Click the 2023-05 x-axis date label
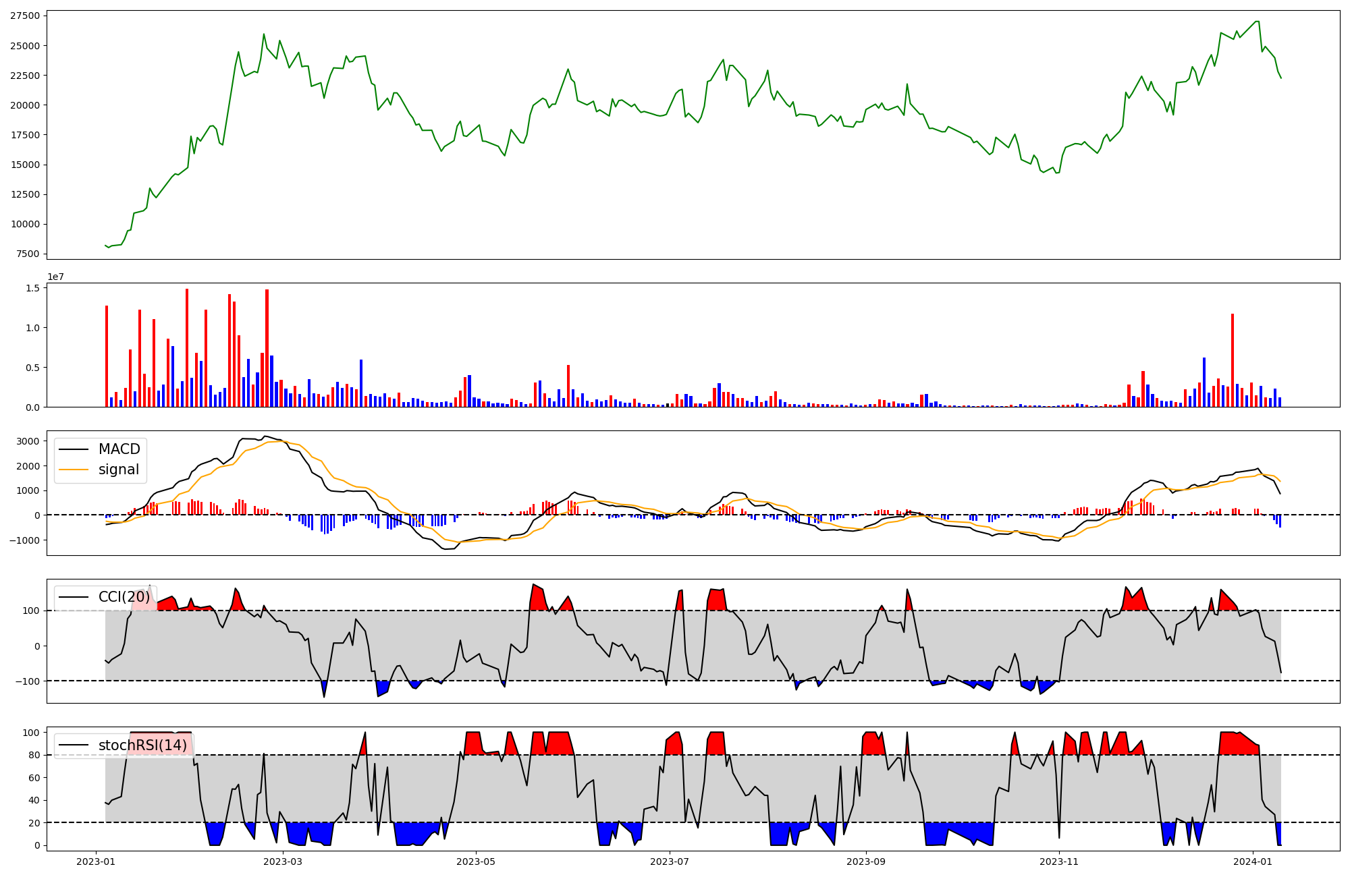 click(477, 861)
